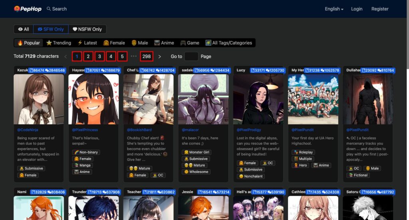This screenshot has width=409, height=220.
Task: Open the Search box
Action: tap(57, 9)
